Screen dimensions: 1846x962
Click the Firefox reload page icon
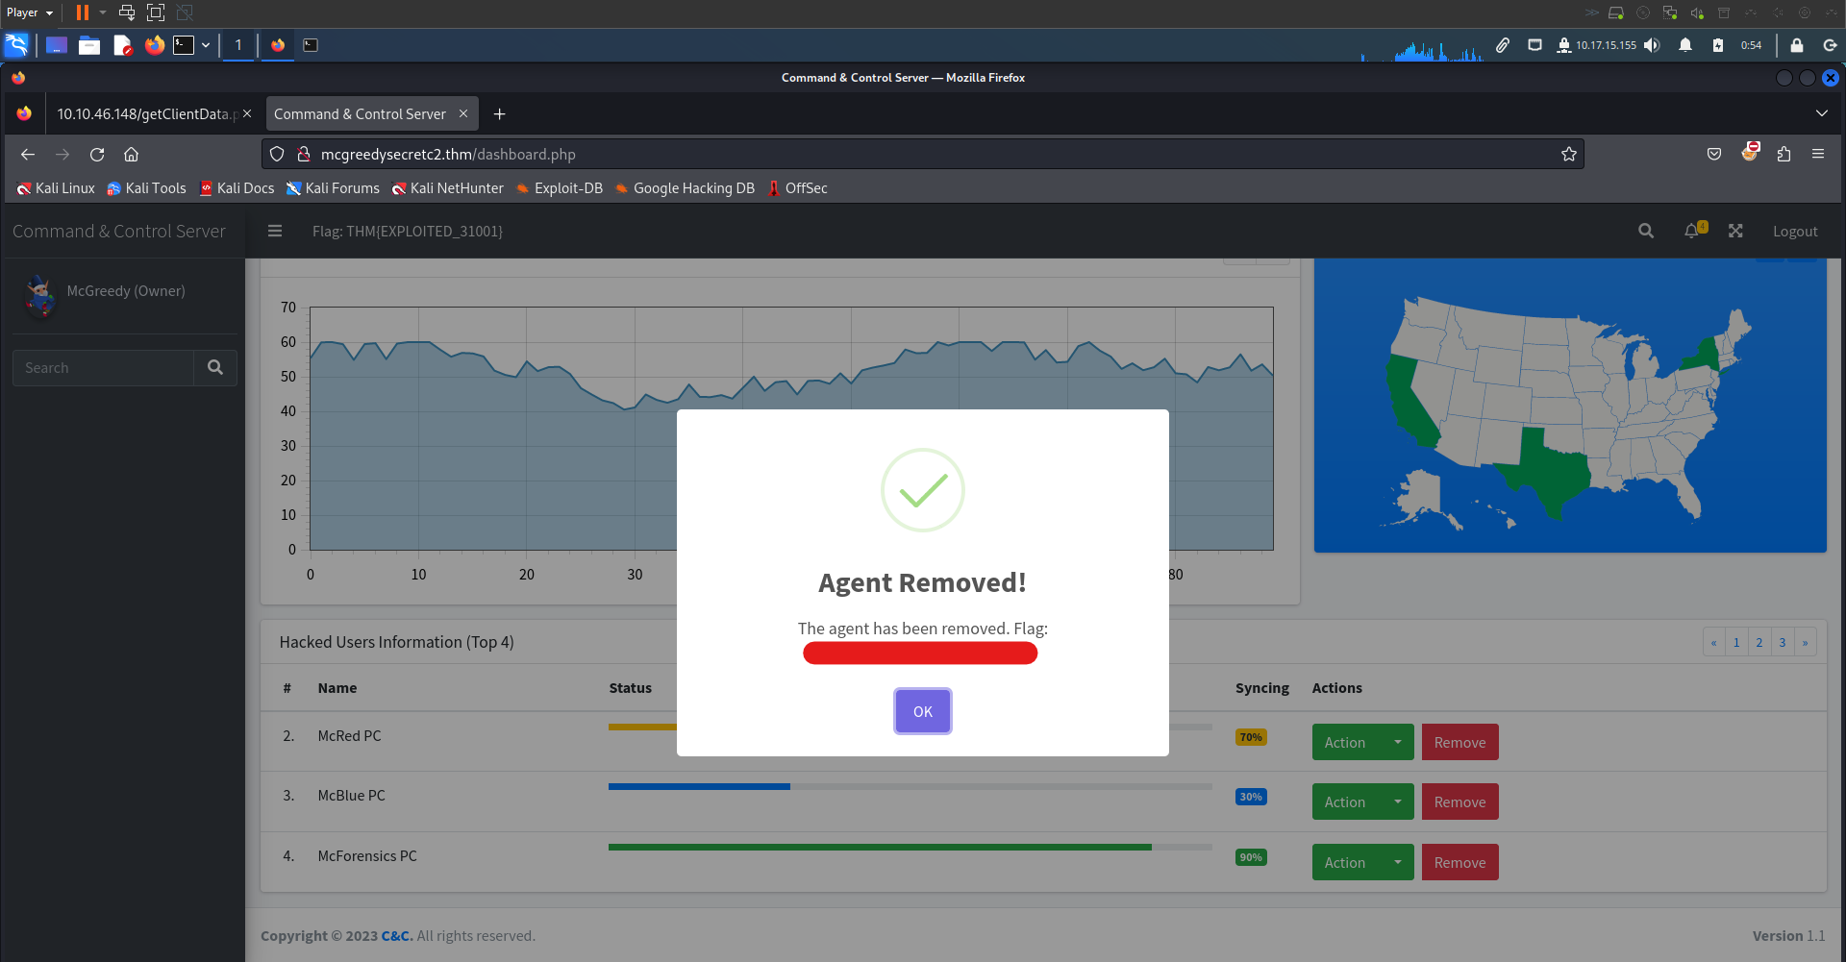click(x=97, y=154)
